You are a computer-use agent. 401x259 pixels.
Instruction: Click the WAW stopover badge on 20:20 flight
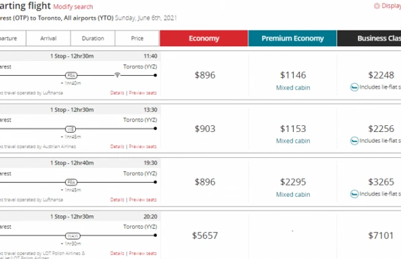tap(72, 236)
